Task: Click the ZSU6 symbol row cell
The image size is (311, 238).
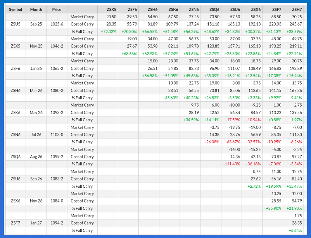Action: [16, 179]
